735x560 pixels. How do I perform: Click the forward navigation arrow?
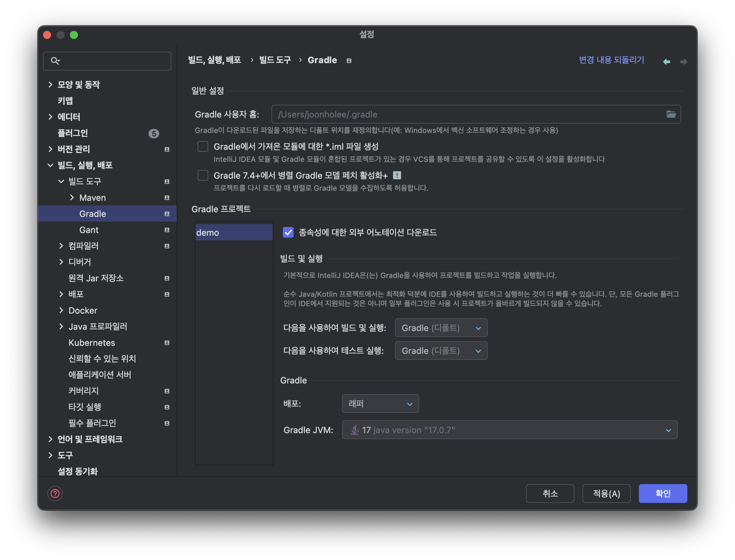coord(683,61)
